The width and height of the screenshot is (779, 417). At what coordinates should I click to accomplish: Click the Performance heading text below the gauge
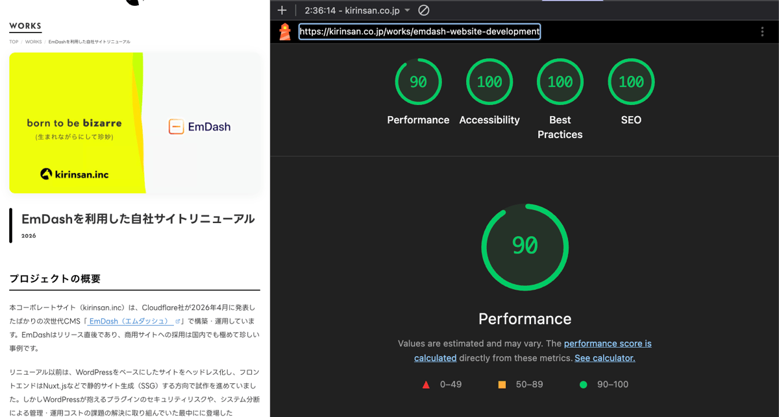[525, 319]
